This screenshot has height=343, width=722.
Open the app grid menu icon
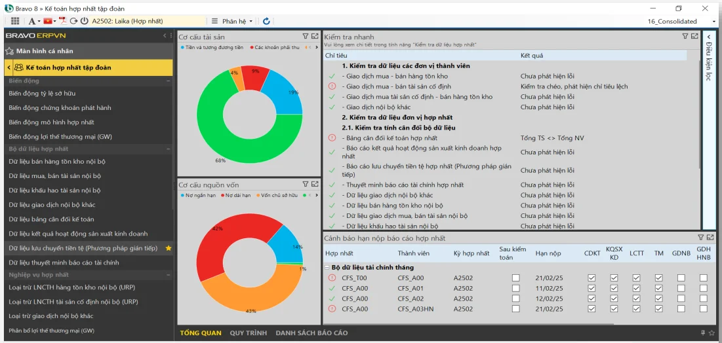click(x=15, y=21)
